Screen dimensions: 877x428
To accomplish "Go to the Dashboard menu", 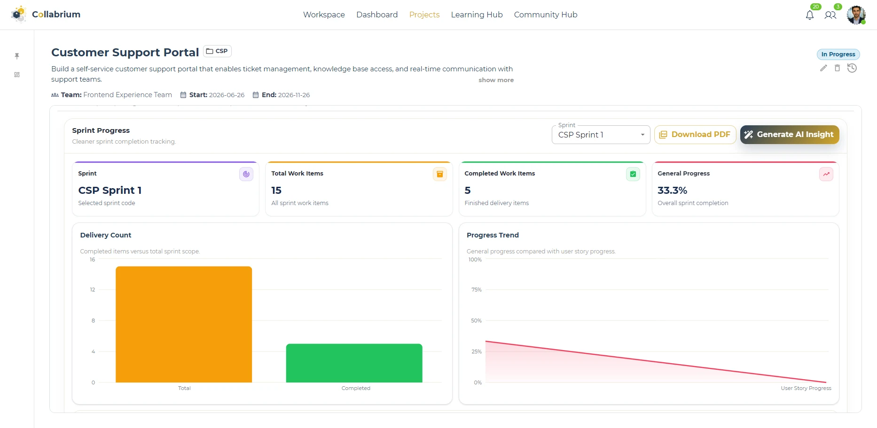I will point(377,15).
